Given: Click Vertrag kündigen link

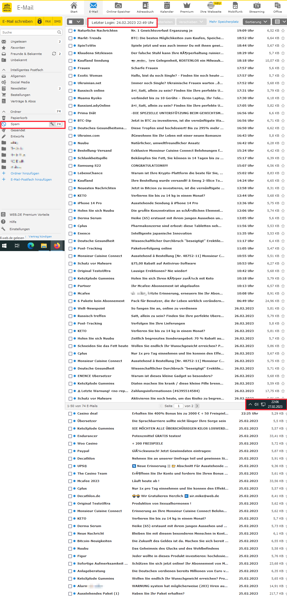Looking at the screenshot, I should 40,237.
